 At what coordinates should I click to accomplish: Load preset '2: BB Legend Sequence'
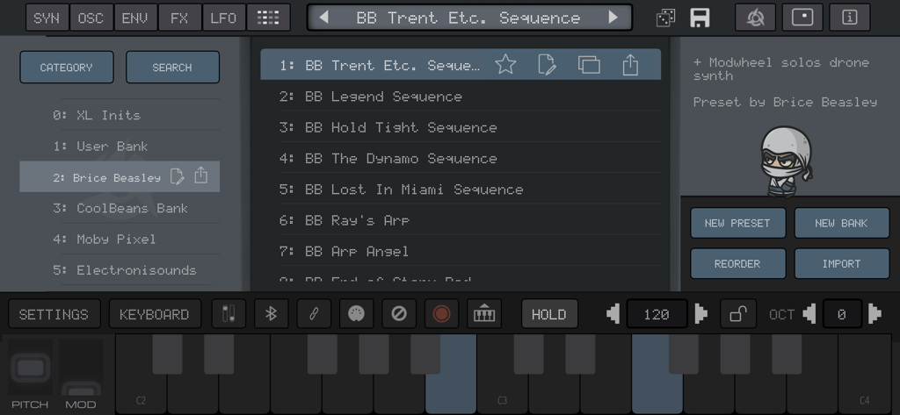[461, 96]
